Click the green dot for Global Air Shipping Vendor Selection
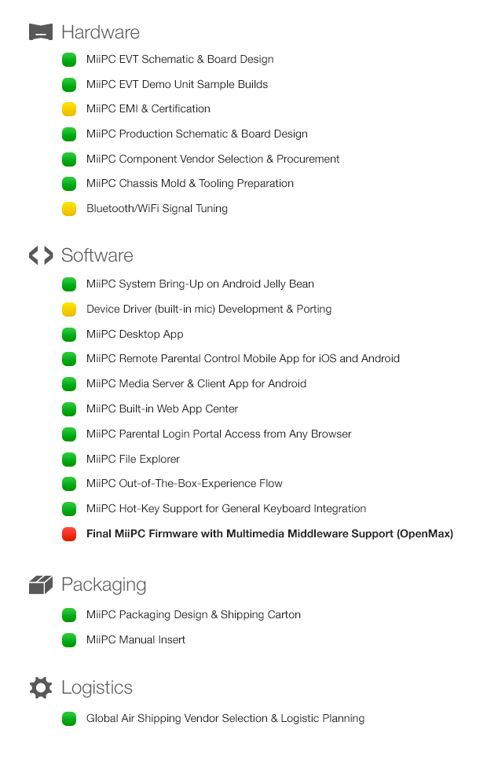Screen dimensions: 487x762 (69, 719)
